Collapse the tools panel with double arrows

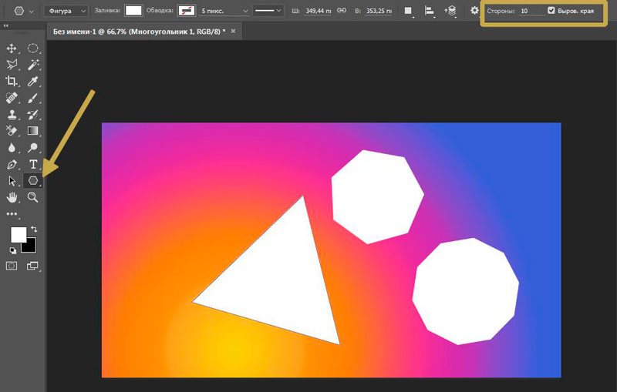6,25
